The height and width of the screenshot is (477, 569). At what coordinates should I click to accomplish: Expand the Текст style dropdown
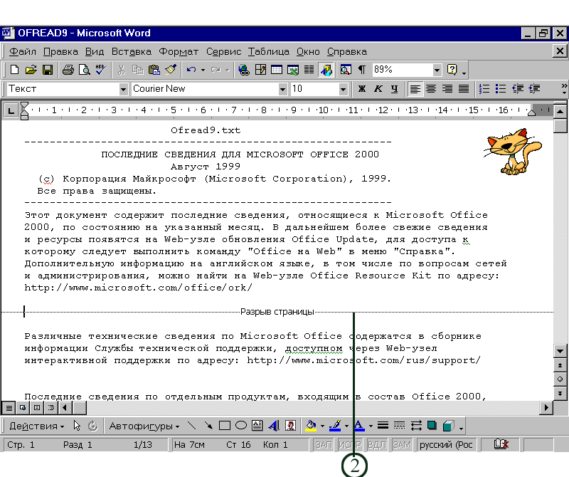click(x=123, y=89)
